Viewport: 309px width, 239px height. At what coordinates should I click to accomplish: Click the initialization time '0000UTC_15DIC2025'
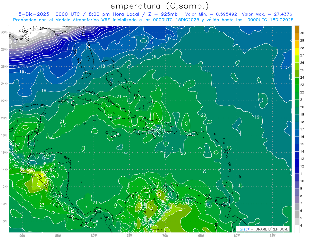coord(176,20)
